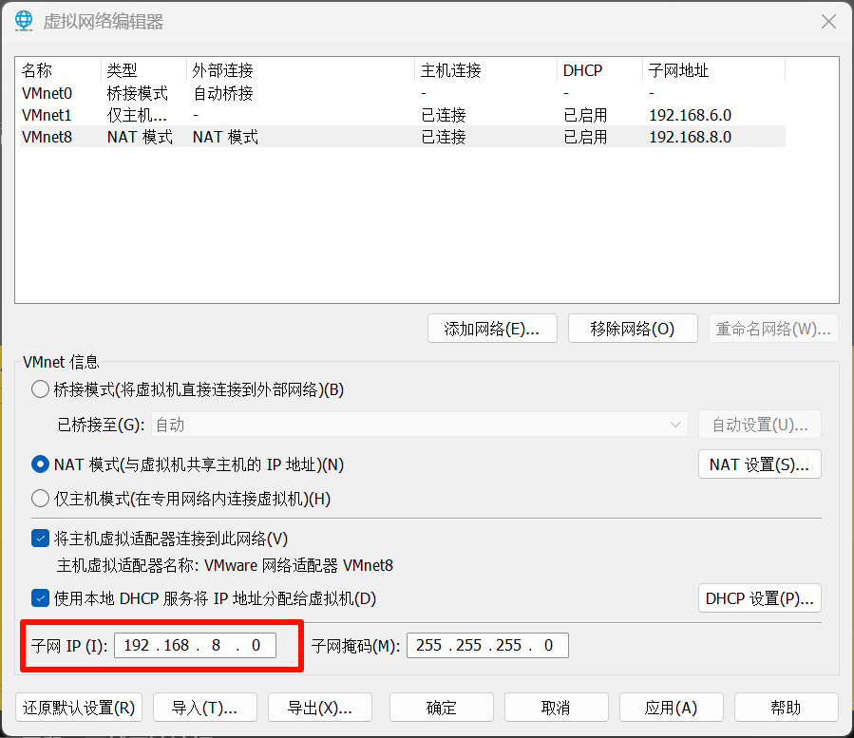854x738 pixels.
Task: Open NAT 设置(S)... dialog
Action: (x=760, y=464)
